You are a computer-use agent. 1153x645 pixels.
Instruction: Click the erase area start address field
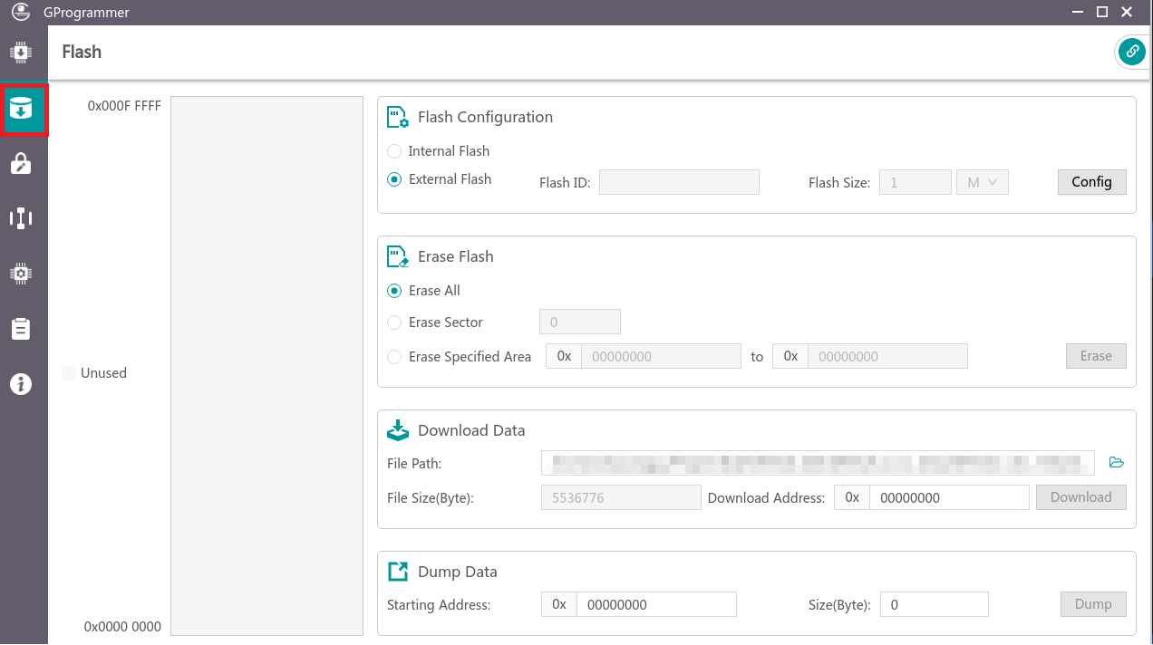(x=661, y=356)
